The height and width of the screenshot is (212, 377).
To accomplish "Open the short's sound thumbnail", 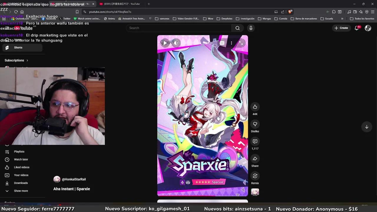I will tap(255, 192).
